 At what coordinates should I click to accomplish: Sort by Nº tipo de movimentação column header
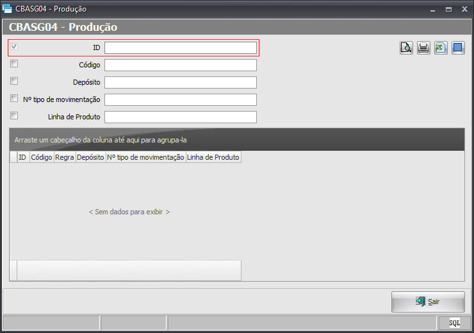145,157
